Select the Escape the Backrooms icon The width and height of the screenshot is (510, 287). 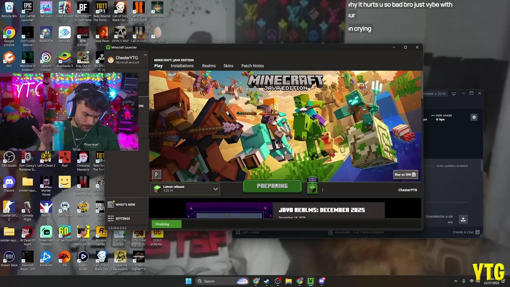[120, 261]
